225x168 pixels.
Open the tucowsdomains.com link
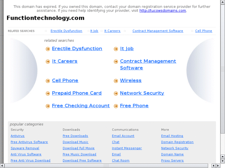(x=162, y=10)
